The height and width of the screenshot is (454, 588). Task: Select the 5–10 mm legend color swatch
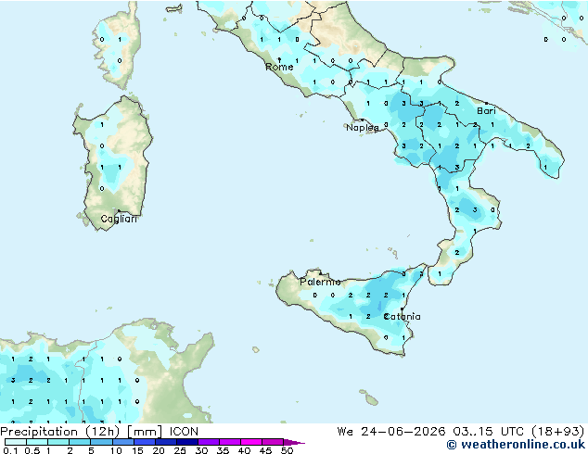tap(101, 442)
